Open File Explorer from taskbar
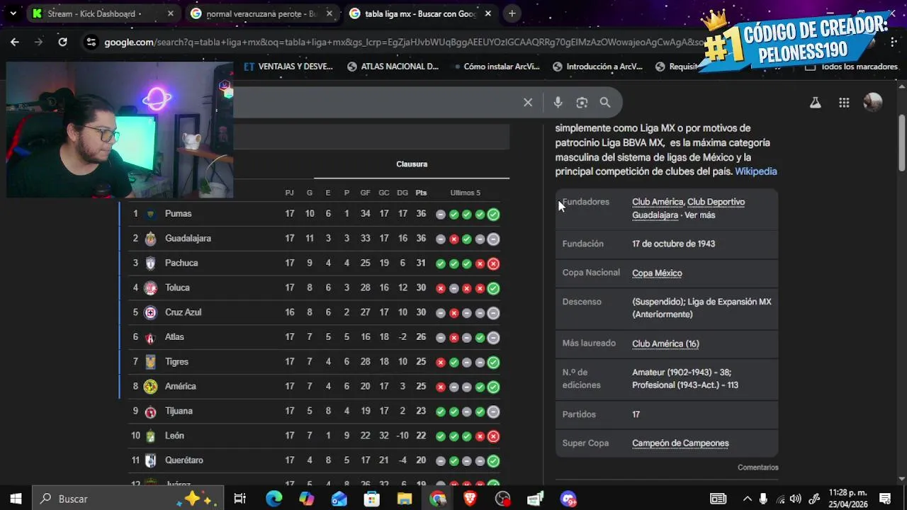 click(x=405, y=499)
